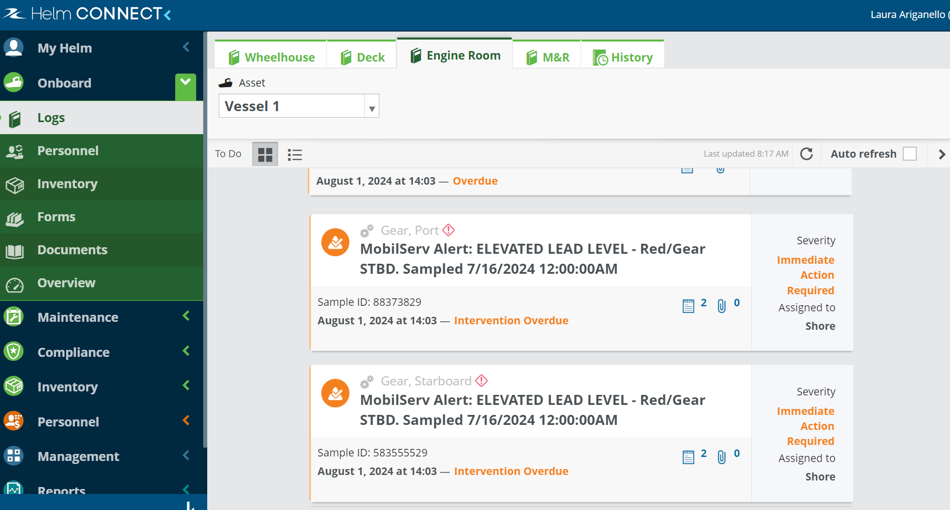Open Documents in the Onboard menu
This screenshot has width=950, height=510.
click(102, 250)
